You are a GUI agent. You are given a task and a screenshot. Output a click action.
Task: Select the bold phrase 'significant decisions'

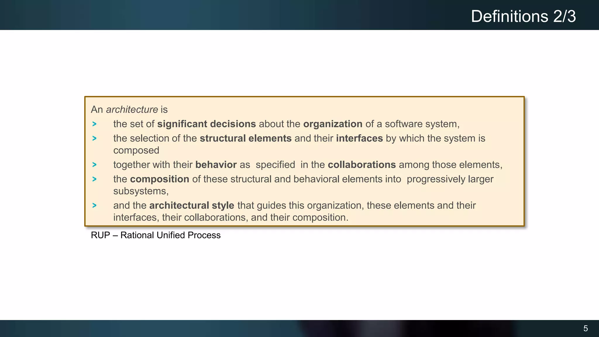206,124
